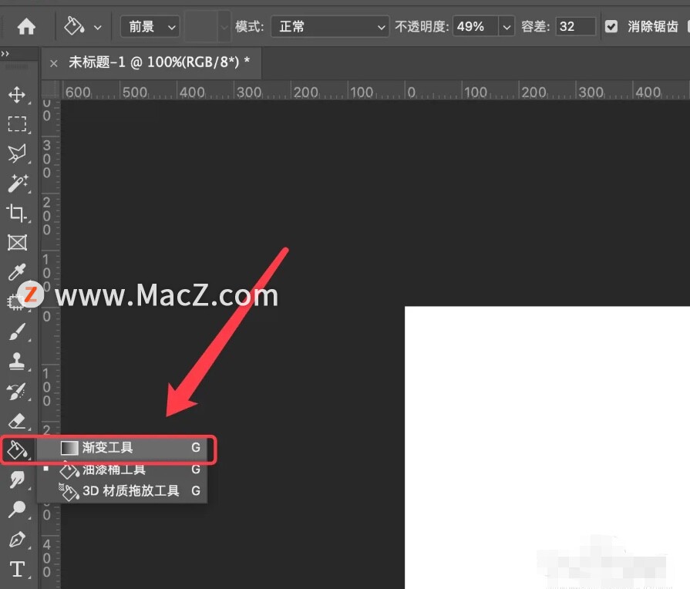Open the 前景 fill source dropdown
Image resolution: width=690 pixels, height=589 pixels.
coord(150,27)
